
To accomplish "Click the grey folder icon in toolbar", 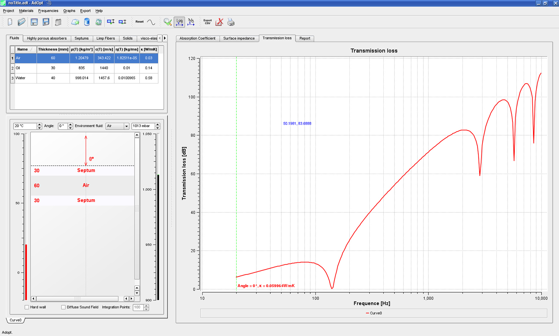I will (x=58, y=22).
